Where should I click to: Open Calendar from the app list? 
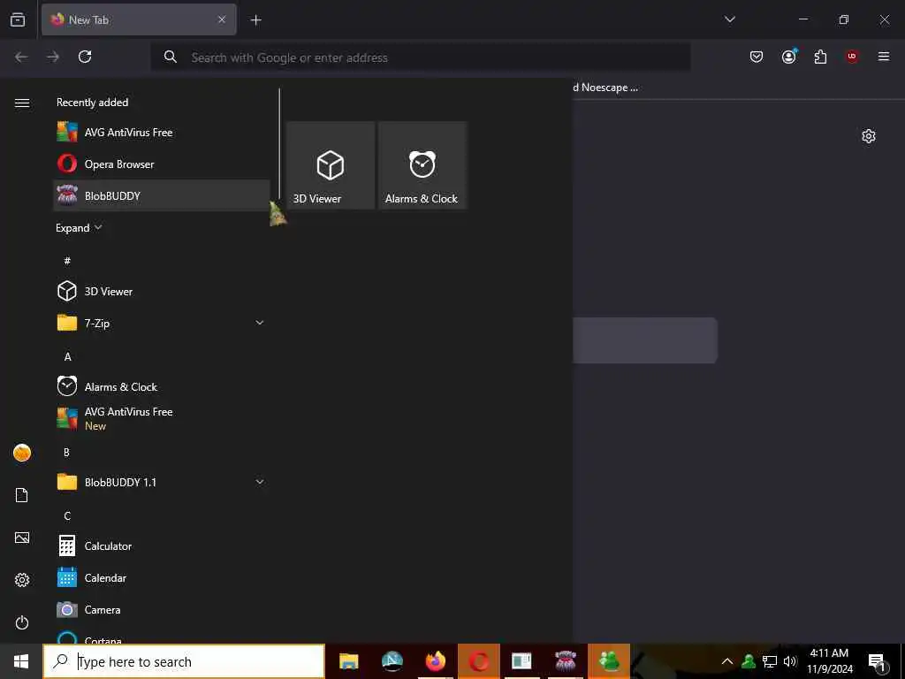point(161,577)
